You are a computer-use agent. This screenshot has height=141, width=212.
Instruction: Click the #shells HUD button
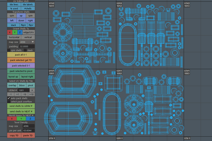(28, 8)
